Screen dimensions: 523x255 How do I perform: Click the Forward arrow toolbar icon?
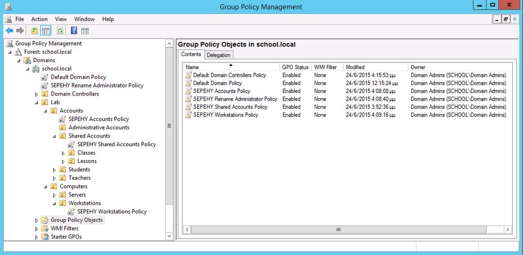[20, 31]
